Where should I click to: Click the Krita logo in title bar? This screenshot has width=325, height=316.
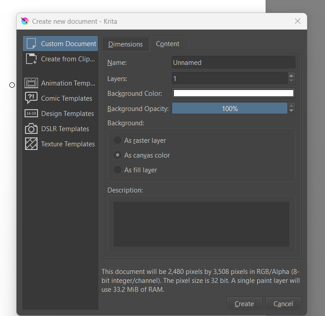25,21
